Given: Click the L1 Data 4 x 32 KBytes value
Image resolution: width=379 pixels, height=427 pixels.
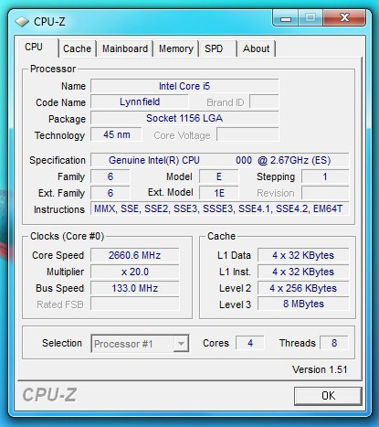Looking at the screenshot, I should coord(303,255).
